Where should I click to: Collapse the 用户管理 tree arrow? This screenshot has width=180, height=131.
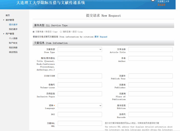[4, 34]
